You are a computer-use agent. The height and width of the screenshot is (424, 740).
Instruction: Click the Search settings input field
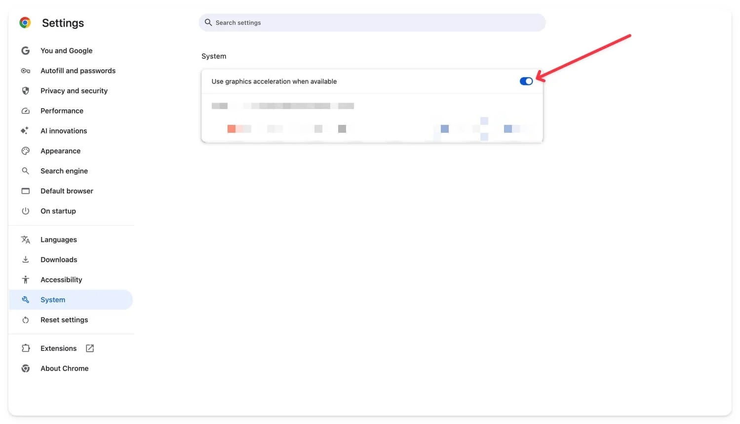click(x=372, y=23)
